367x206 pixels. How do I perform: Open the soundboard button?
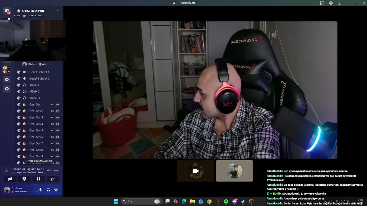point(53,179)
